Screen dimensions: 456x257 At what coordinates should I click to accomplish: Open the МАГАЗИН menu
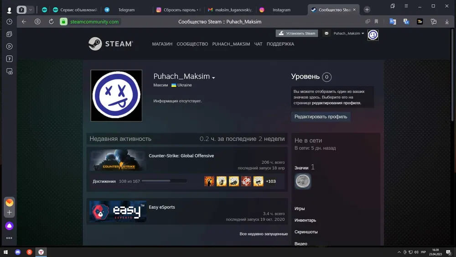coord(162,44)
